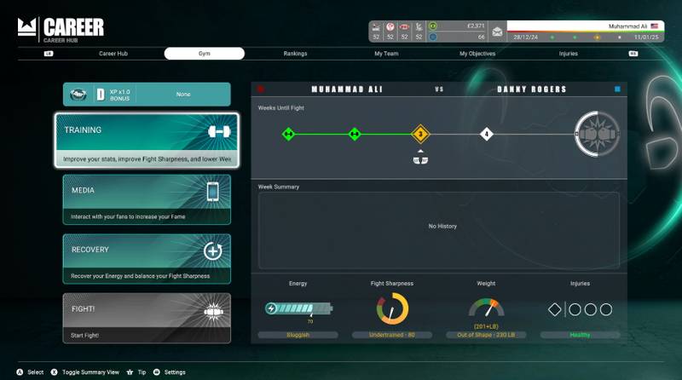Screen dimensions: 682x380
Task: Open the My Team tab
Action: pyautogui.click(x=386, y=54)
